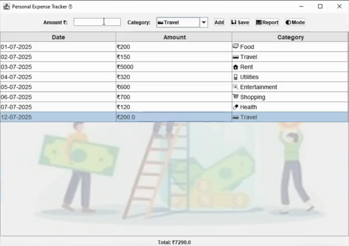The image size is (349, 246).
Task: Click the app icon in the title bar
Action: (x=6, y=7)
